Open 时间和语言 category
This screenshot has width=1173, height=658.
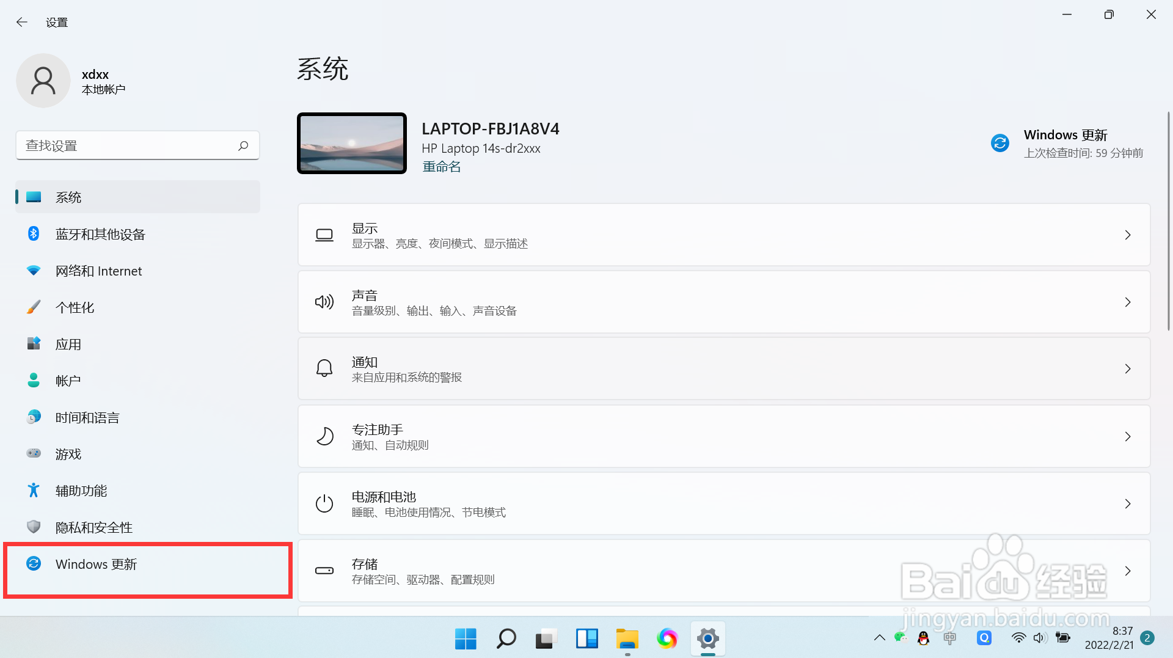138,417
